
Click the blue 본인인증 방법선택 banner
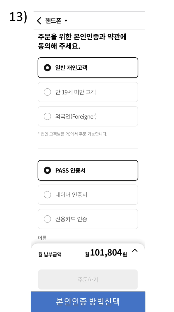tap(88, 302)
